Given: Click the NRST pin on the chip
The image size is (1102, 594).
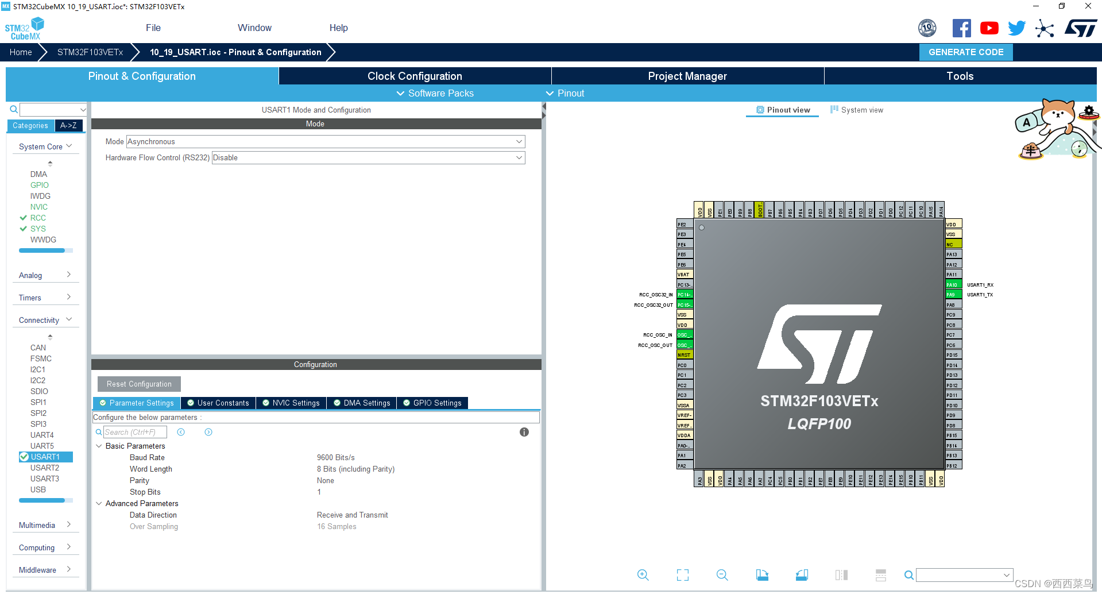Looking at the screenshot, I should click(x=685, y=355).
